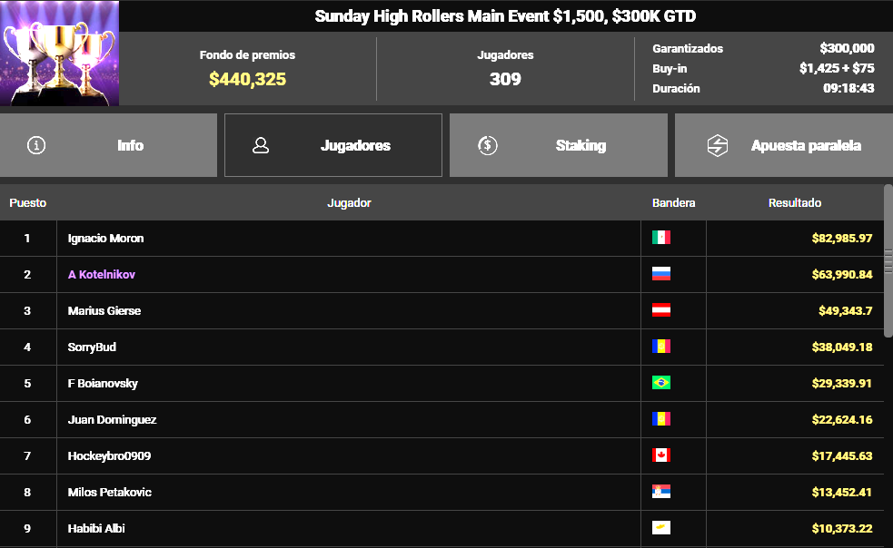Screen dimensions: 893x548
Task: Click the Serbian flag beside Milos Petakovic
Action: [x=661, y=492]
